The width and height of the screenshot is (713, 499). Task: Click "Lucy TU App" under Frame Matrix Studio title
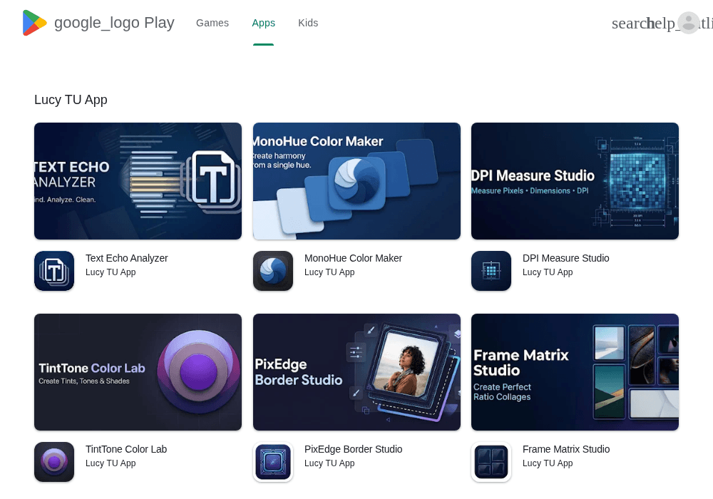(x=548, y=463)
